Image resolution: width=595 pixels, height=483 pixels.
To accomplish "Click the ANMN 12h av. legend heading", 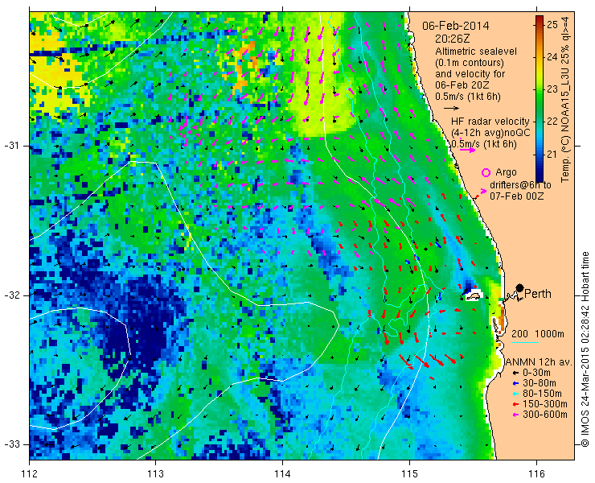I will (540, 362).
